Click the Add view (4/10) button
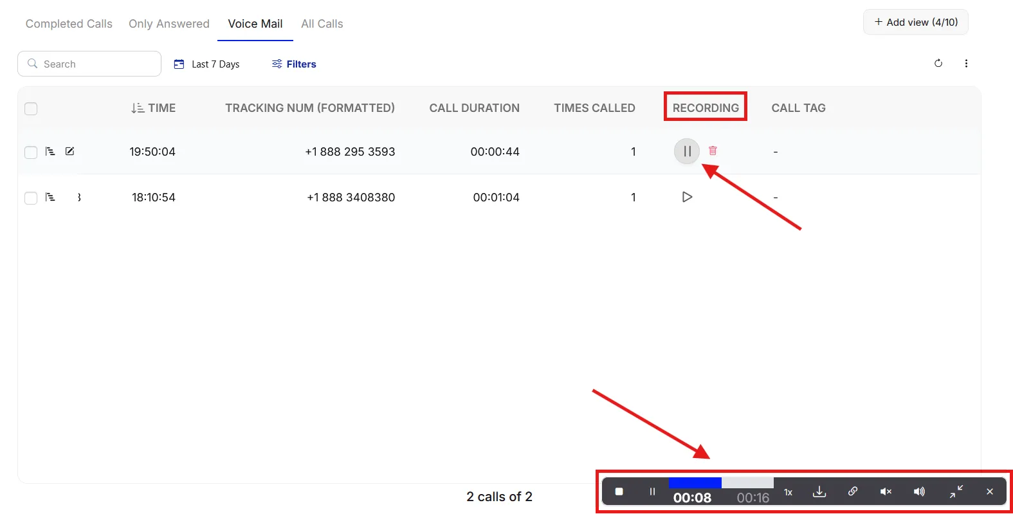This screenshot has width=1013, height=514. point(916,22)
